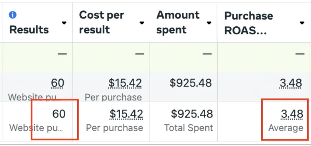Click the dash in the green Purchase ROAS cell
Screen dimensions: 311x146
[x=300, y=54]
